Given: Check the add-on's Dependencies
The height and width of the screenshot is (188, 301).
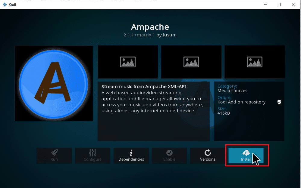Looking at the screenshot, I should coord(131,156).
